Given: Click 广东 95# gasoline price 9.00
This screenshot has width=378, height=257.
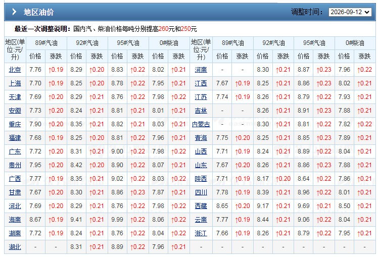Looking at the screenshot, I should click(117, 151).
